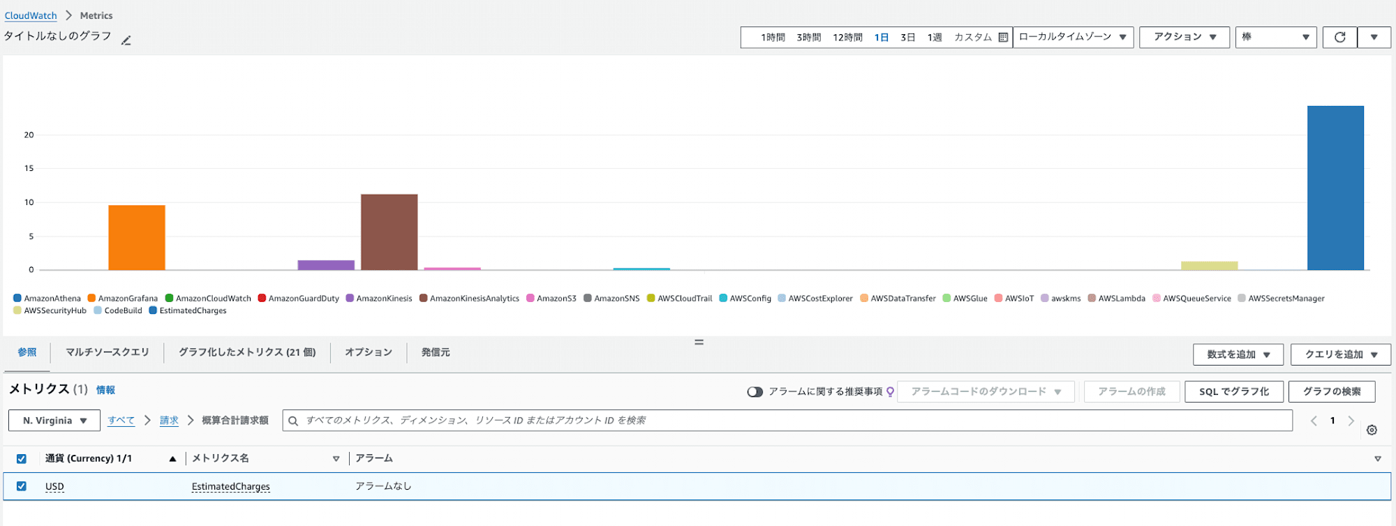Click the AmazonAthena legend swatch
Screen dimensions: 1396x526
pos(17,298)
